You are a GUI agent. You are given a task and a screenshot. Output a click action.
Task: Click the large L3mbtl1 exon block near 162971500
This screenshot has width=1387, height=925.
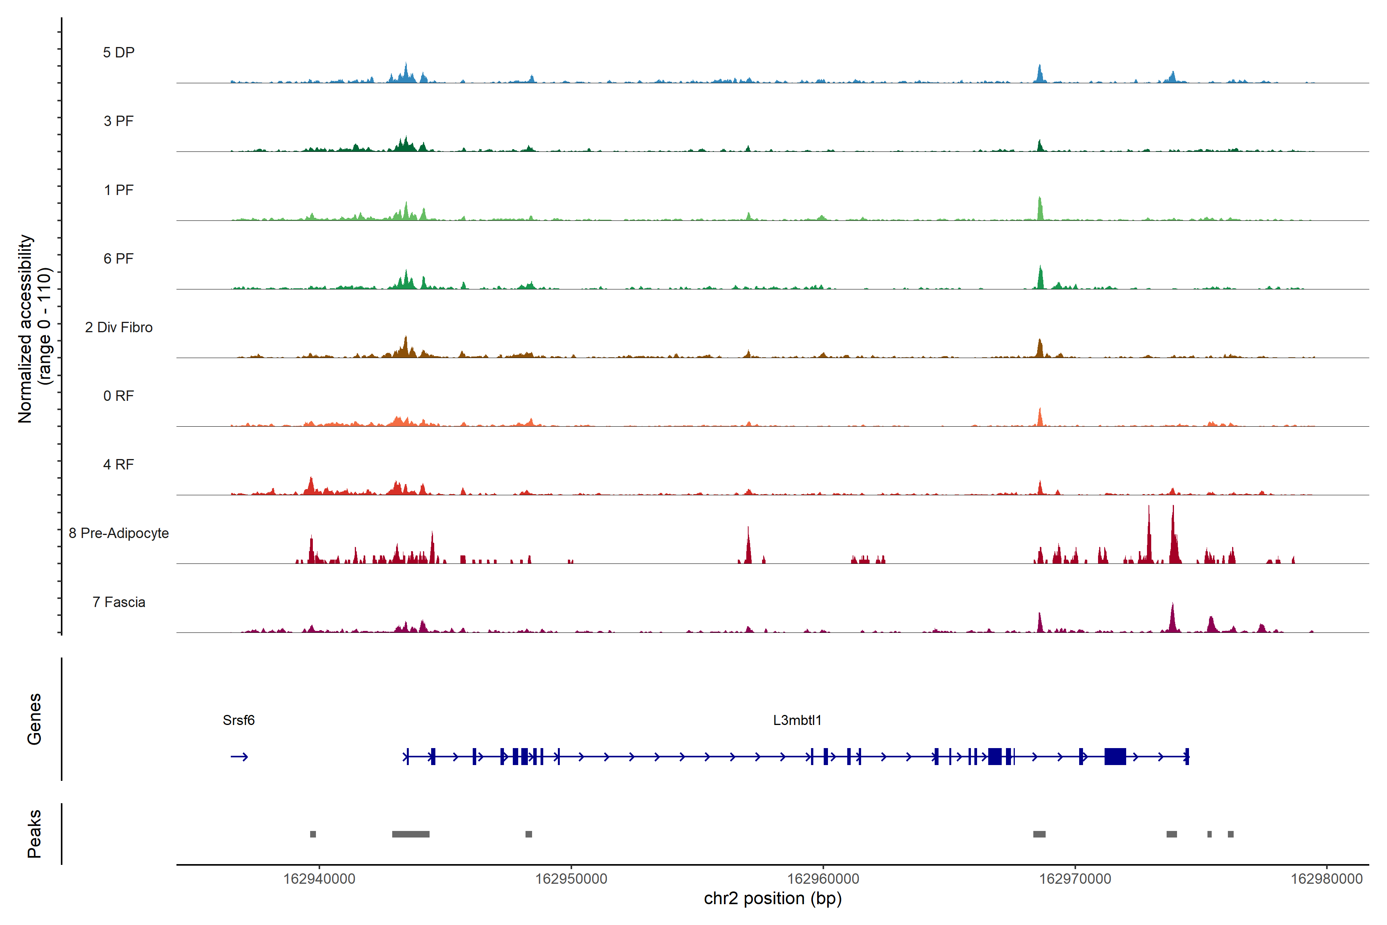(x=1115, y=756)
